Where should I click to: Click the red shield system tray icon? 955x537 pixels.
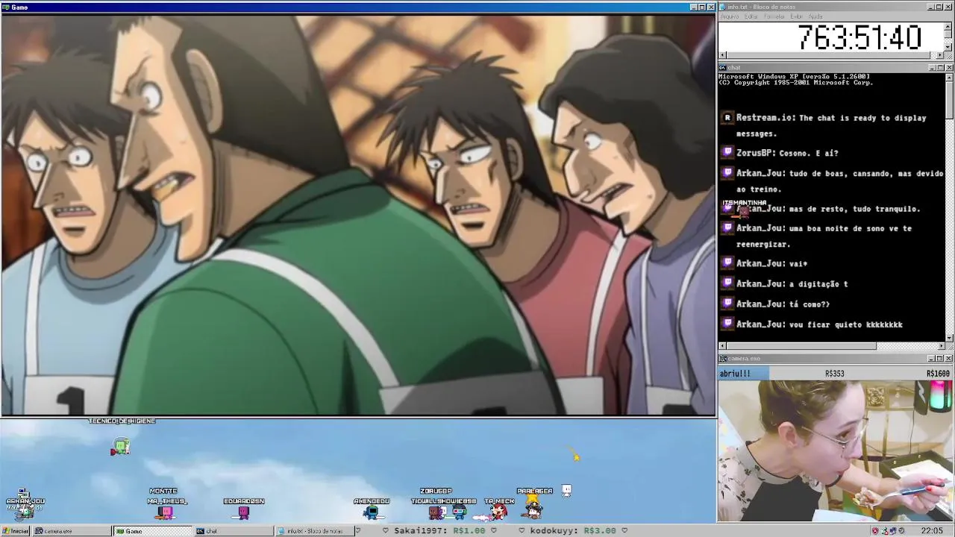point(875,531)
